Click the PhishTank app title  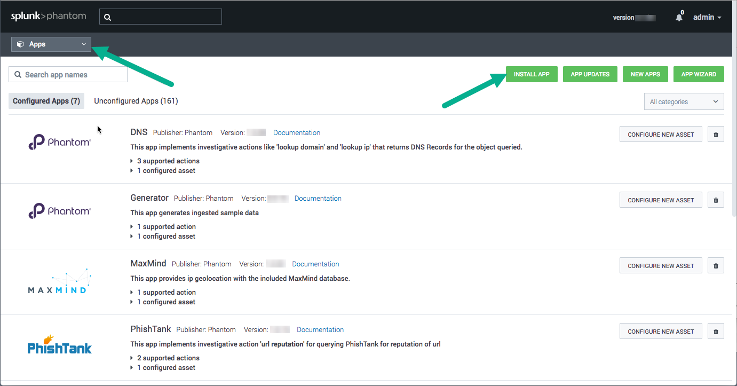coord(150,329)
